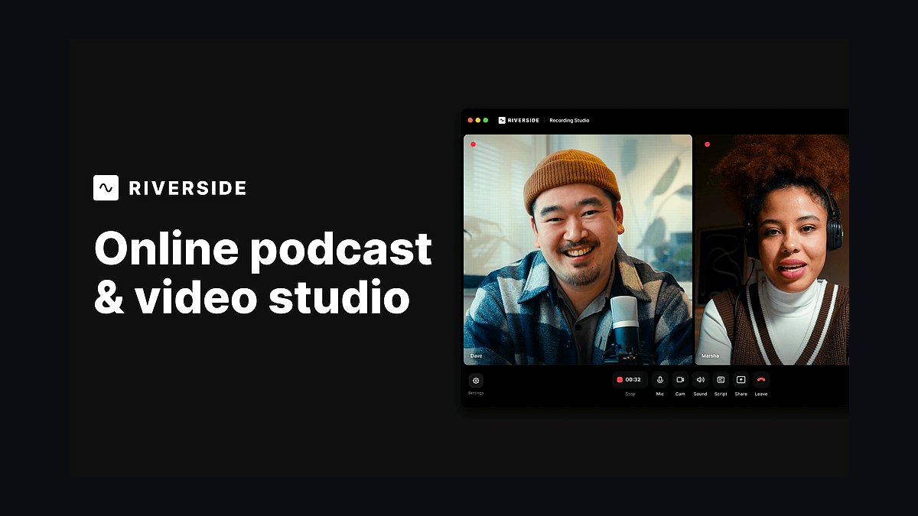Image resolution: width=918 pixels, height=516 pixels.
Task: Turn off the camera with Cam icon
Action: point(680,380)
